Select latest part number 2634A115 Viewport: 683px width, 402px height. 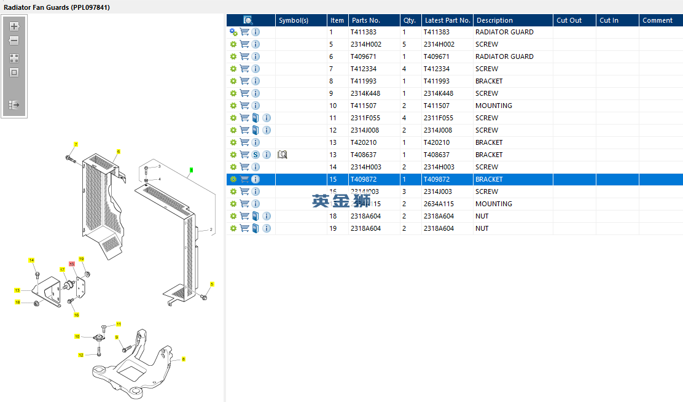pyautogui.click(x=438, y=204)
